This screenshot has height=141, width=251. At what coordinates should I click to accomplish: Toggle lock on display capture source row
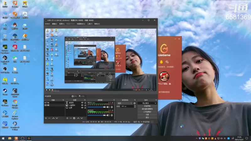(x=85, y=108)
